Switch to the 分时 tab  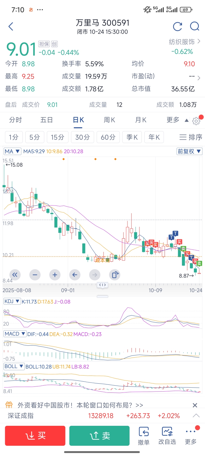[x=15, y=120]
